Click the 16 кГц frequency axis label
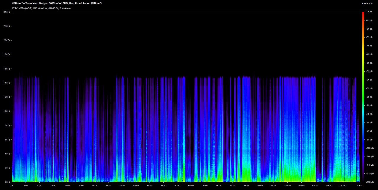Screen dimensions: 378x190 tap(6, 69)
